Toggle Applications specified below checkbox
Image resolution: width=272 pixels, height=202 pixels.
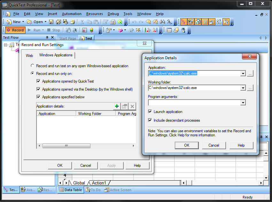point(38,97)
